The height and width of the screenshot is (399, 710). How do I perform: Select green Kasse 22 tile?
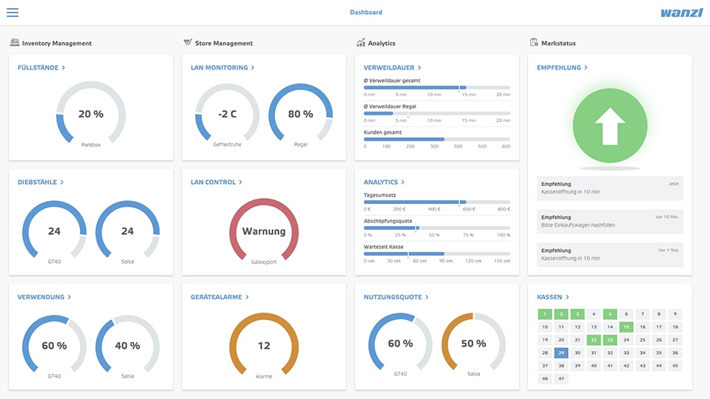594,340
